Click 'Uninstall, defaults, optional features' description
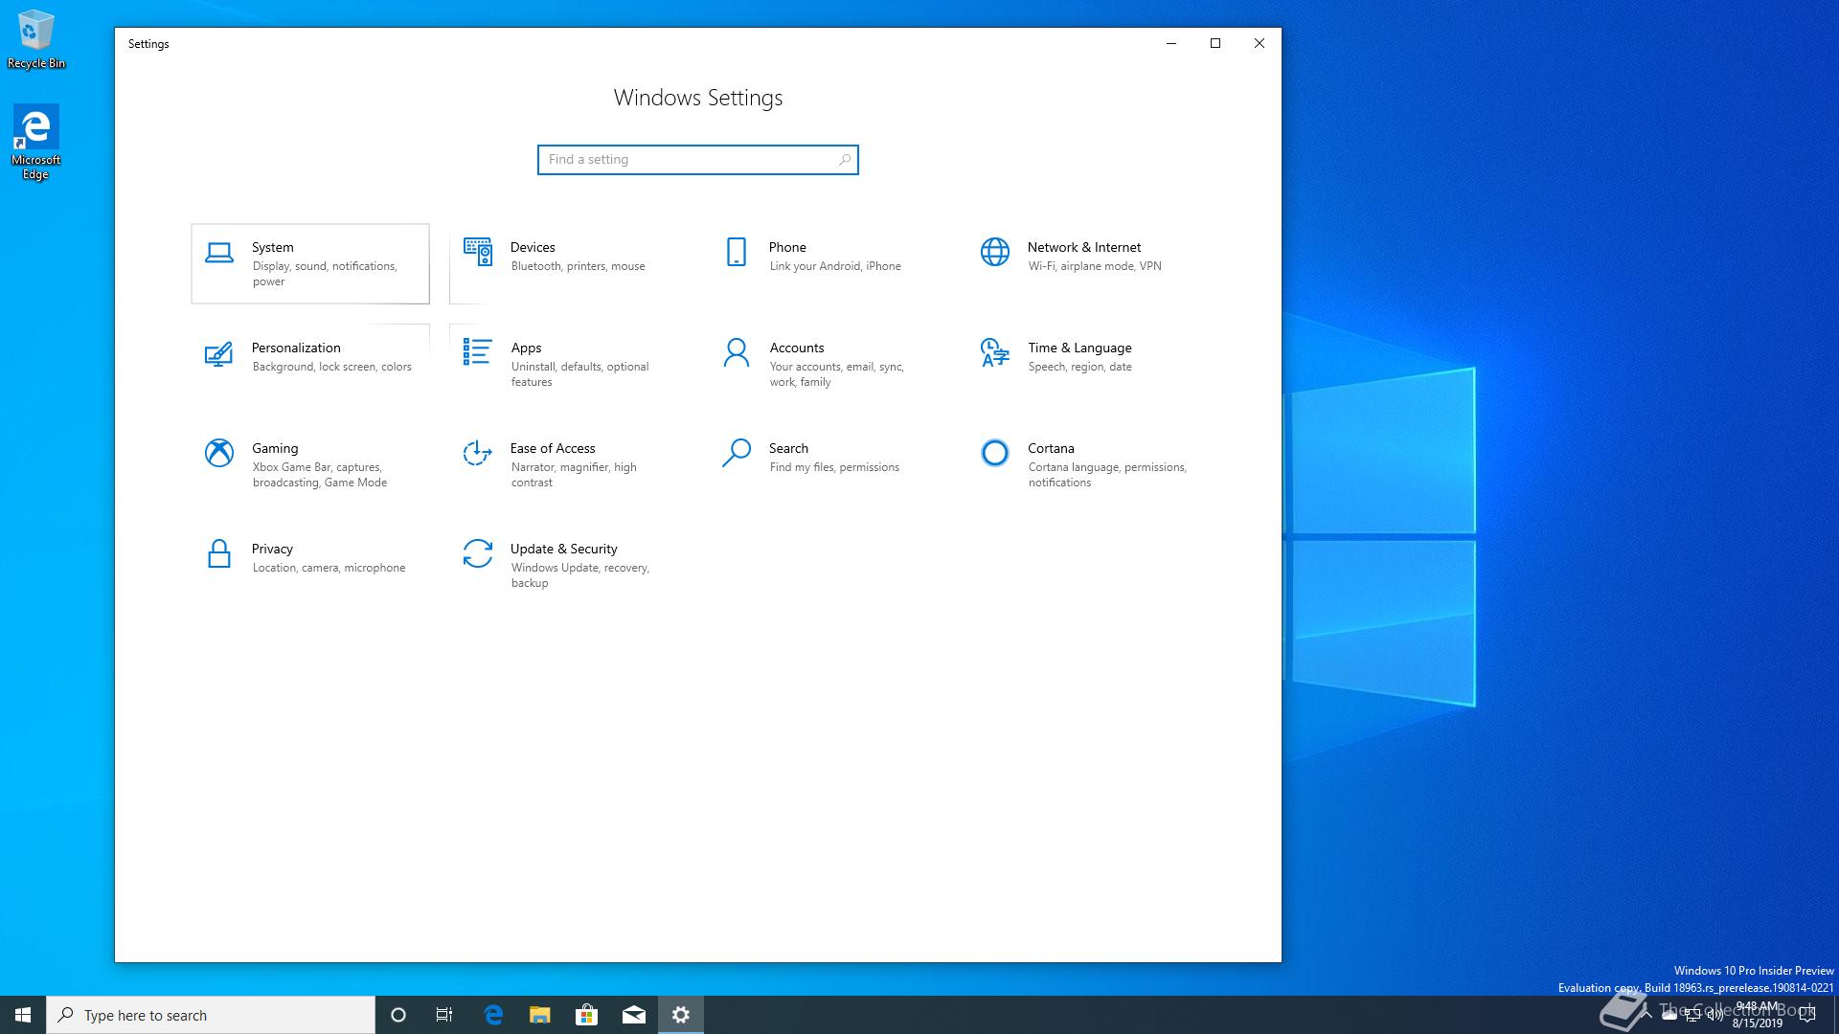 580,374
